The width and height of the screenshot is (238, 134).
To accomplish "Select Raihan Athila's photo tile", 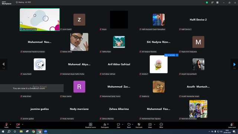I will 79,42.
